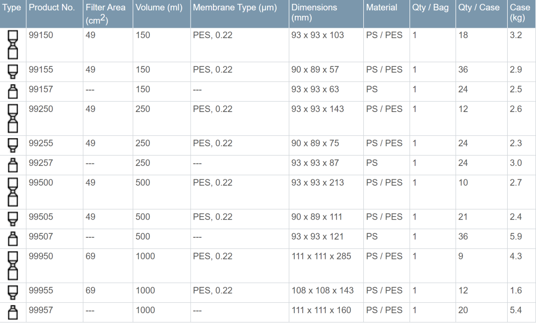Click the filter unit type icon for product 99500

12,192
